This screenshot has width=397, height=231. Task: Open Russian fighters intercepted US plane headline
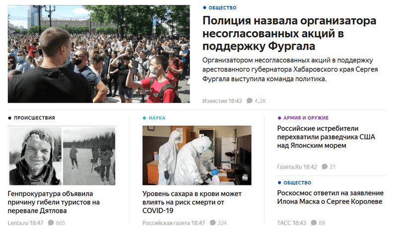click(326, 137)
